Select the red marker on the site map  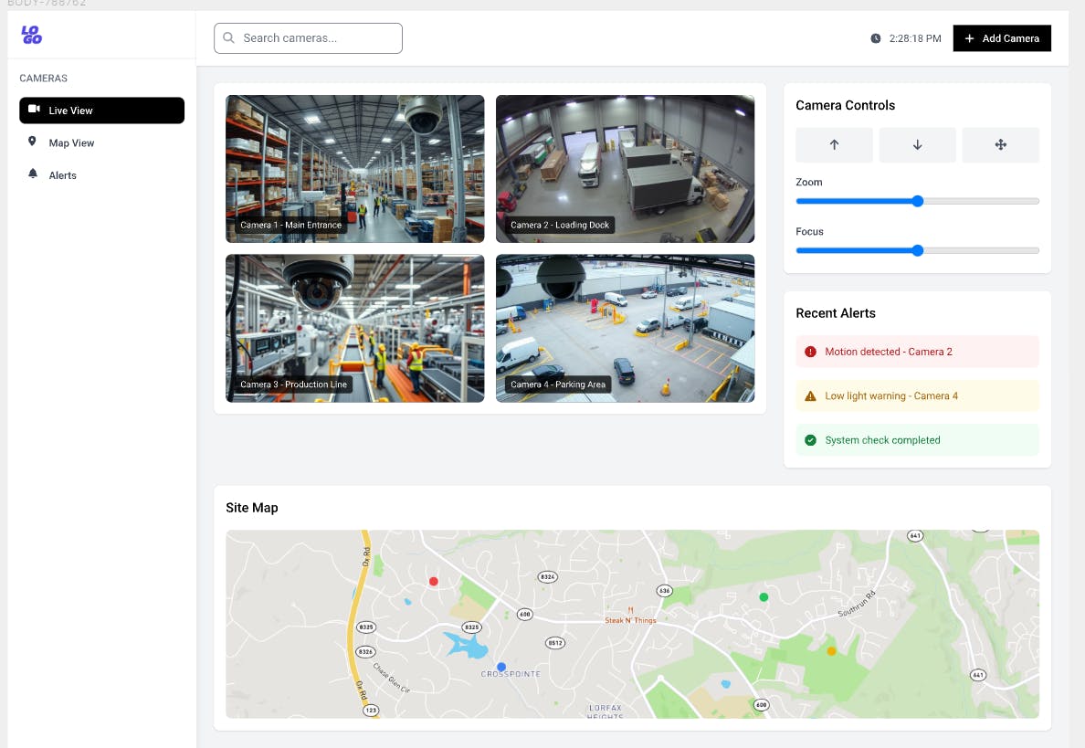(x=433, y=581)
